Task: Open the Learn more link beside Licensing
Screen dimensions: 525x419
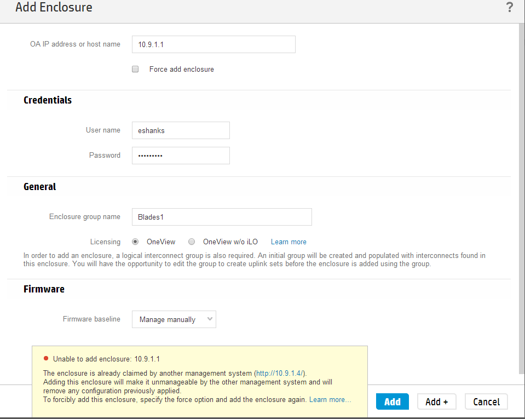Action: pos(289,242)
